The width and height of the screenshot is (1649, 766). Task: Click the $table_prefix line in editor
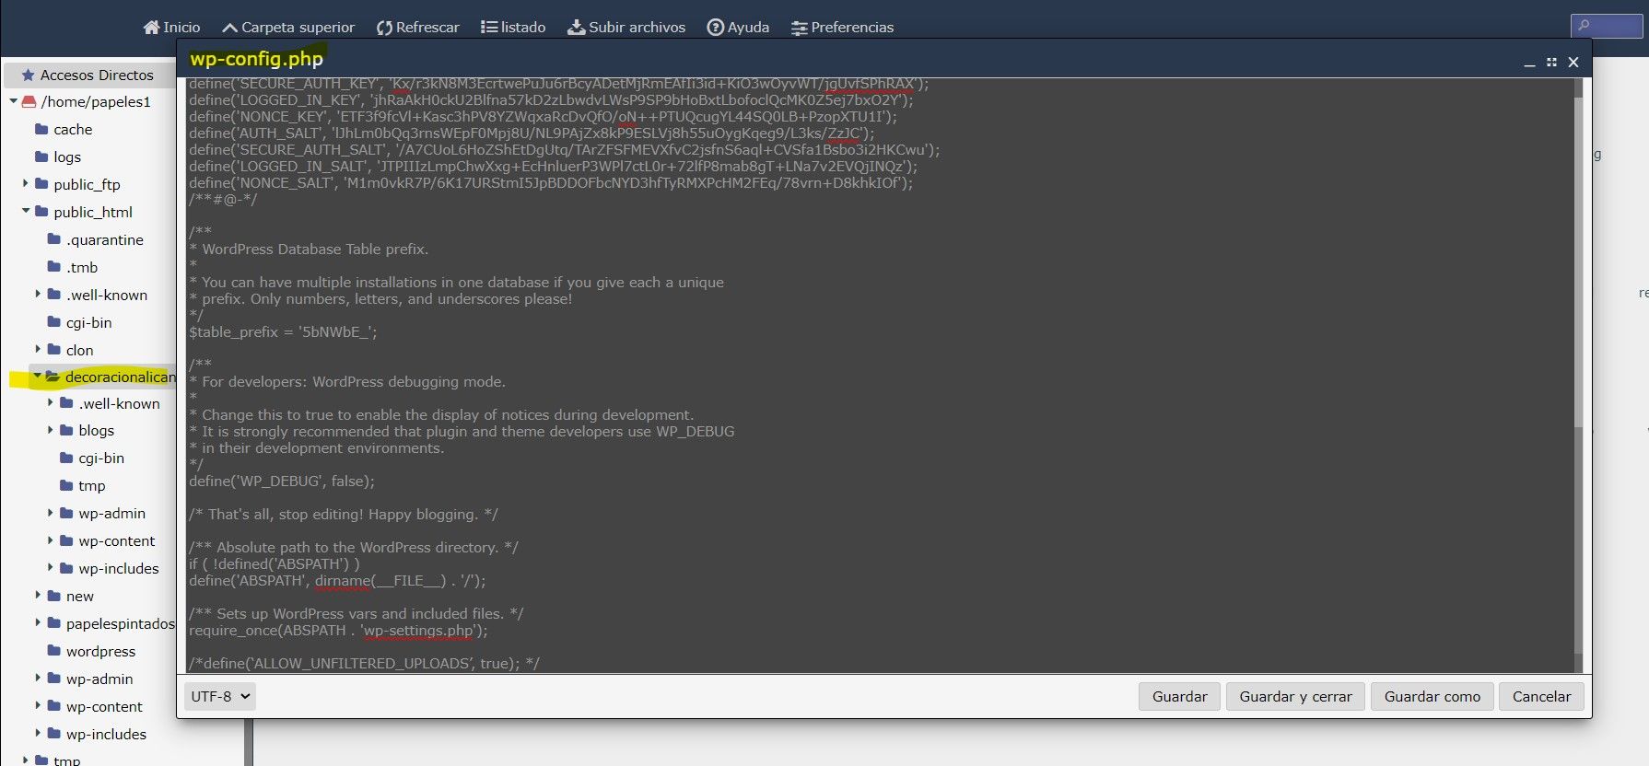click(x=283, y=331)
